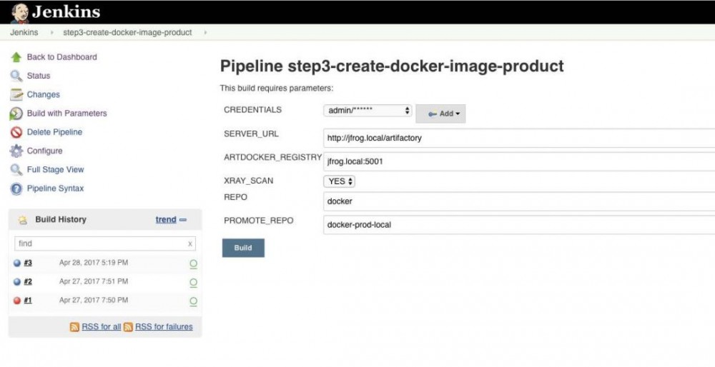This screenshot has height=367, width=715.
Task: Click the console status ball for build #3
Action: [x=17, y=263]
